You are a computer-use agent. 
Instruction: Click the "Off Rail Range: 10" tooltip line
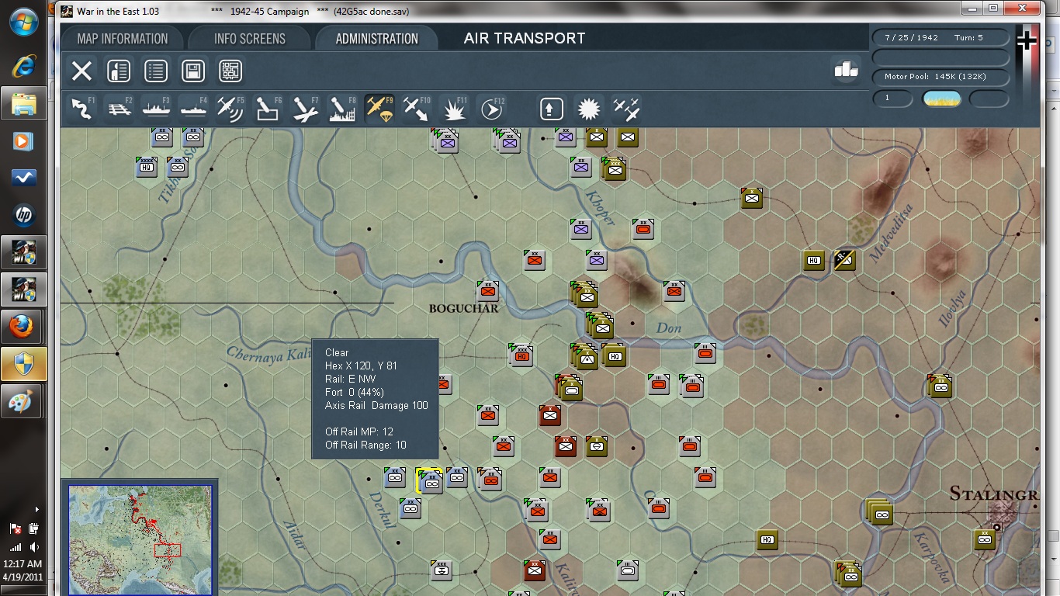(x=365, y=445)
